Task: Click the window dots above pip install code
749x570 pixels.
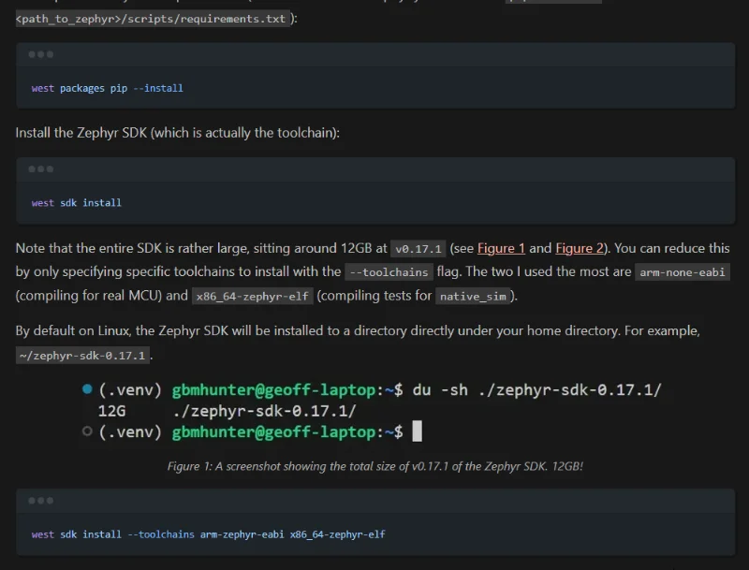Action: (x=41, y=54)
